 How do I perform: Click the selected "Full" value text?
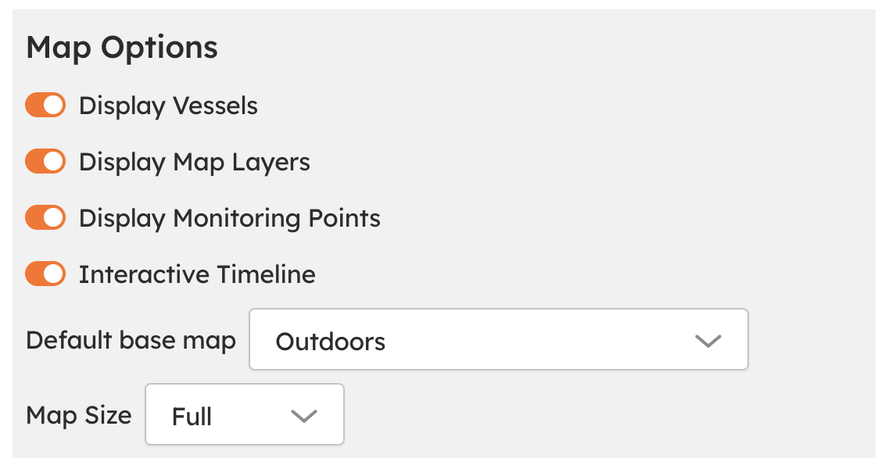(192, 417)
